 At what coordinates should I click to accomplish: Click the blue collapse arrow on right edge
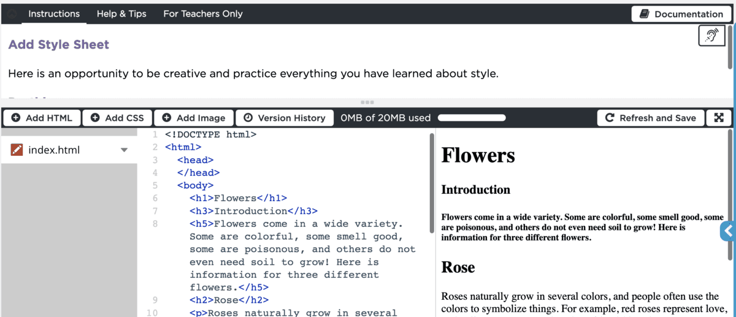coord(728,231)
